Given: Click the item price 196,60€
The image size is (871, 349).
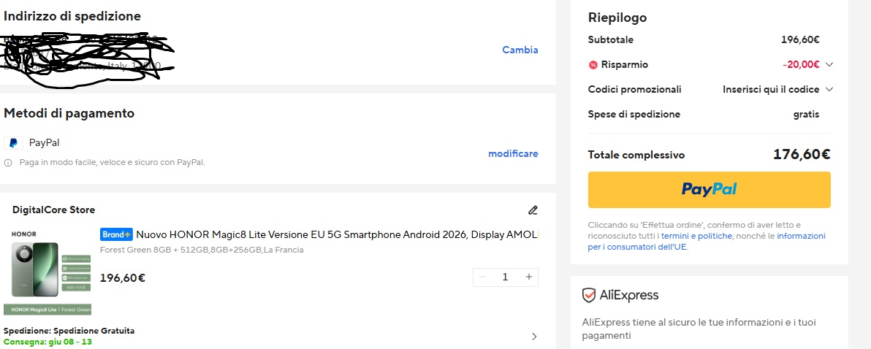Looking at the screenshot, I should [x=123, y=278].
